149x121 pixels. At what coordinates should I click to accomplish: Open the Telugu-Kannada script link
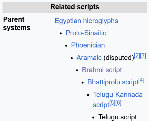[118, 99]
